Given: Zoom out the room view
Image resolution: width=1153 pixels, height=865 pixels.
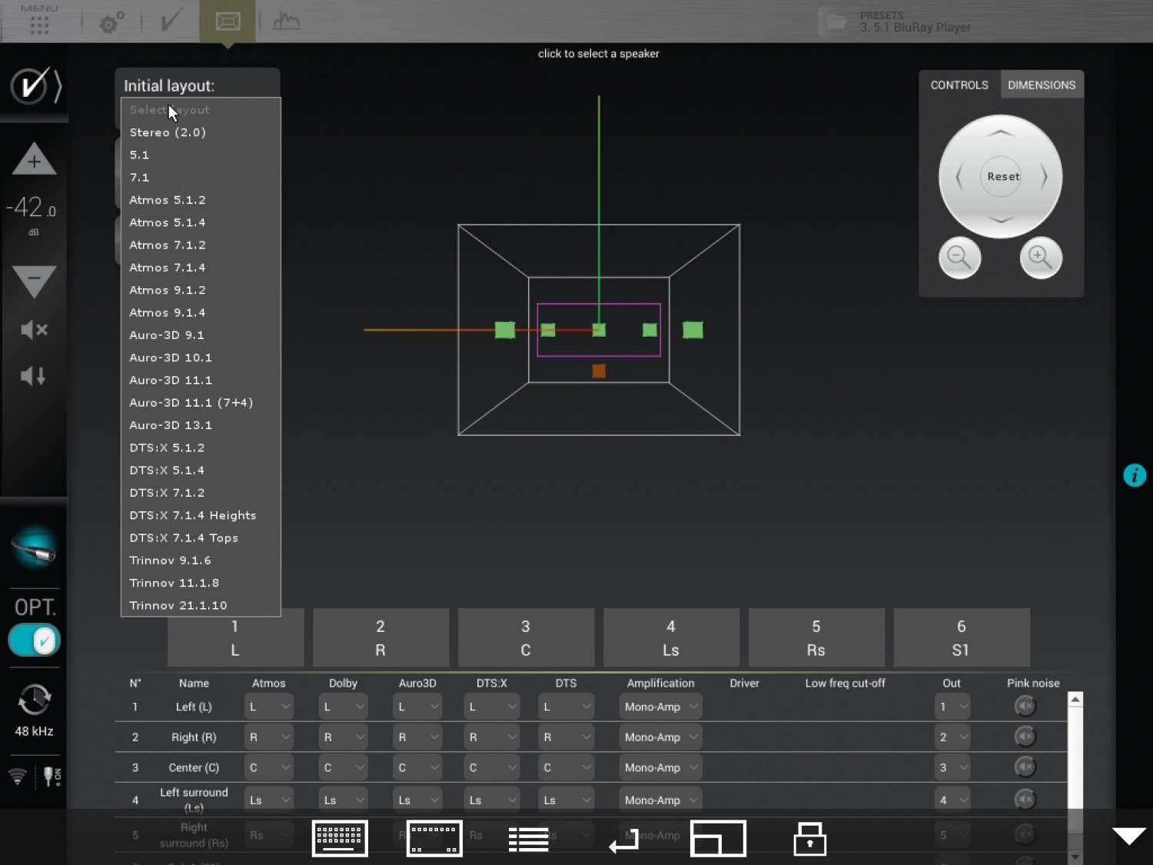Looking at the screenshot, I should [x=959, y=258].
